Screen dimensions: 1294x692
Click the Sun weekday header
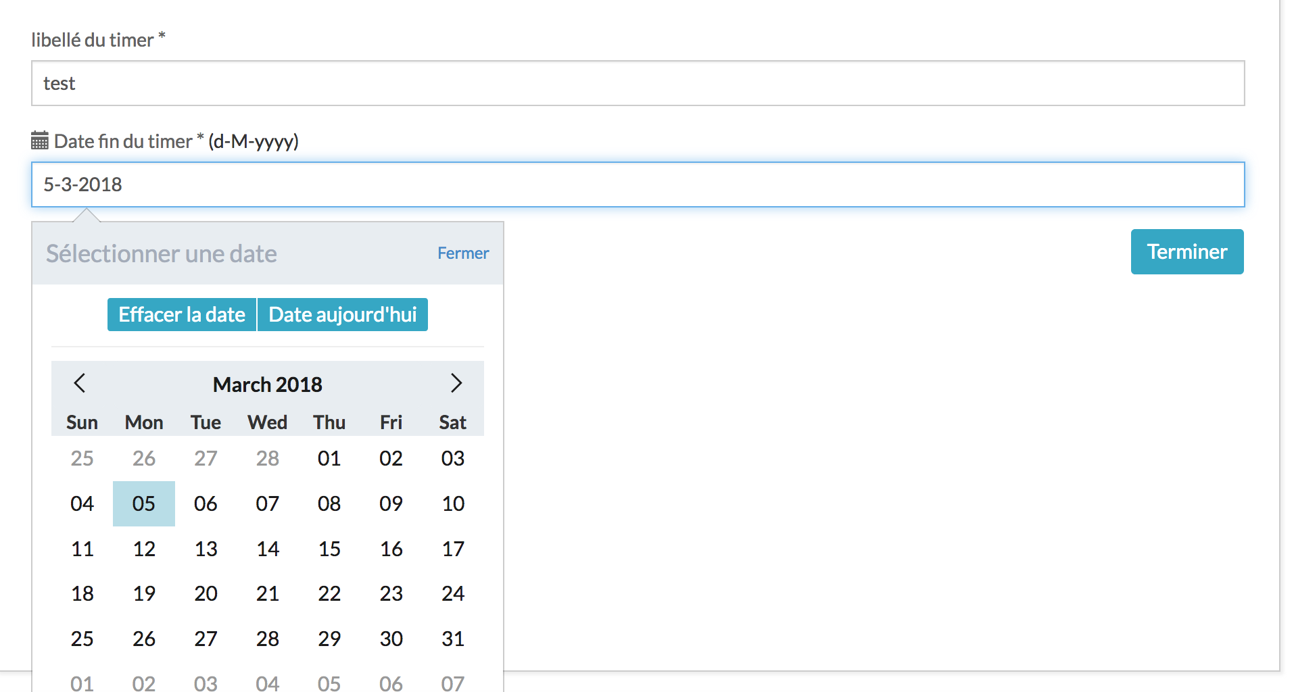82,422
